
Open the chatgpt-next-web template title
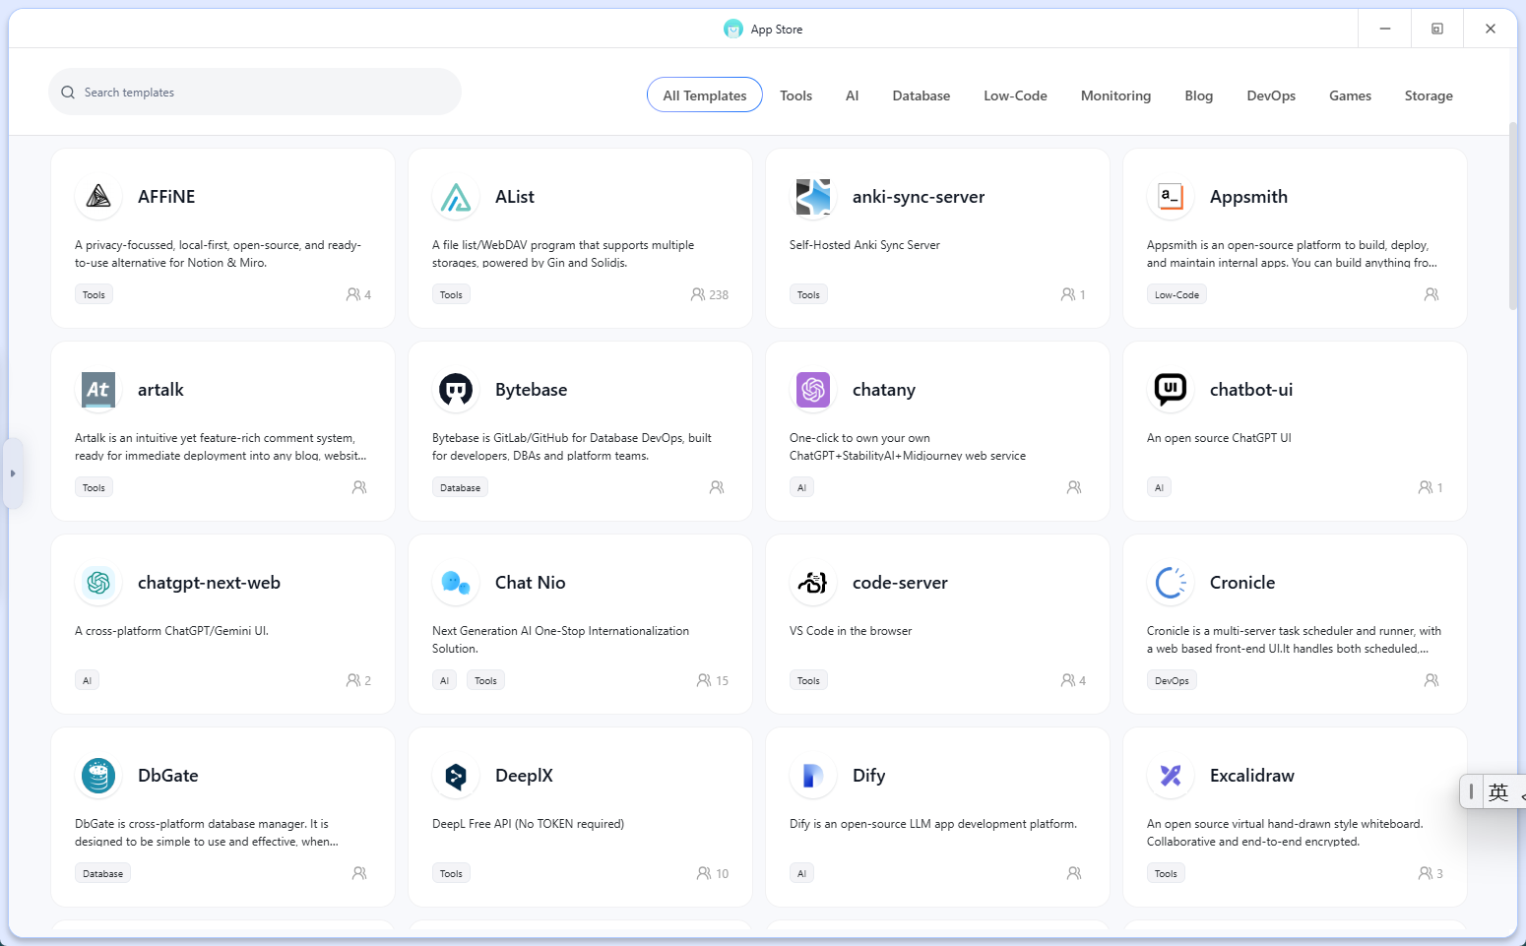(209, 583)
